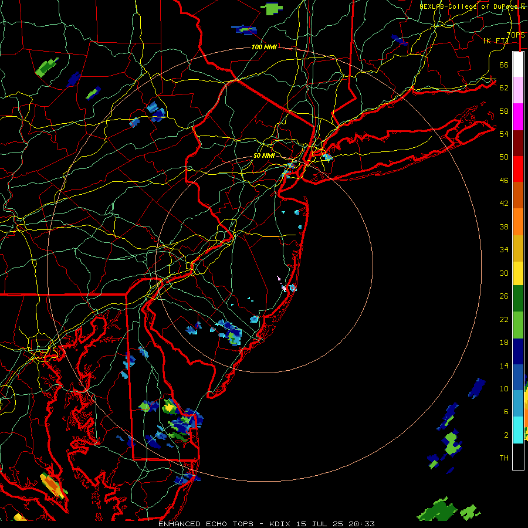Click the 'TH' legend label
The image size is (528, 528).
(504, 458)
